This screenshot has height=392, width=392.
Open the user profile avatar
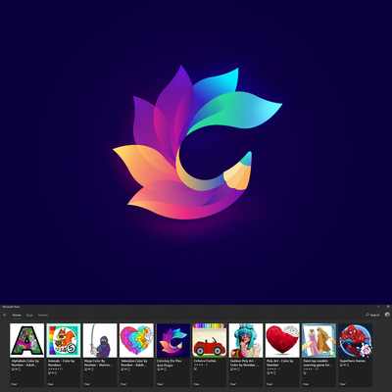(x=387, y=315)
